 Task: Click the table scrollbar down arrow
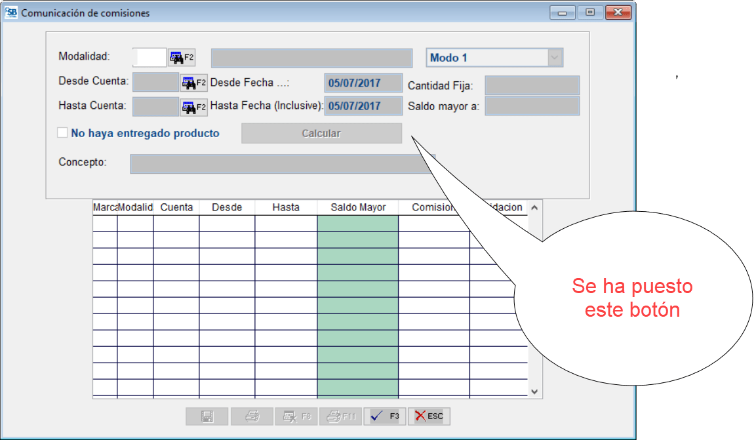point(534,391)
